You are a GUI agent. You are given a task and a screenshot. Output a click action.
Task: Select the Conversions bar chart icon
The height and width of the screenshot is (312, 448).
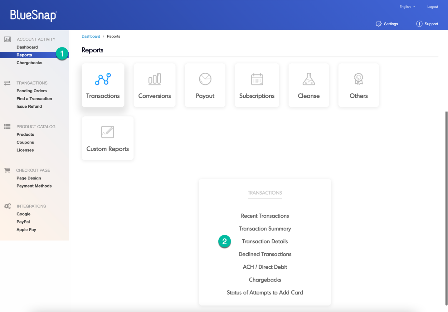(154, 79)
